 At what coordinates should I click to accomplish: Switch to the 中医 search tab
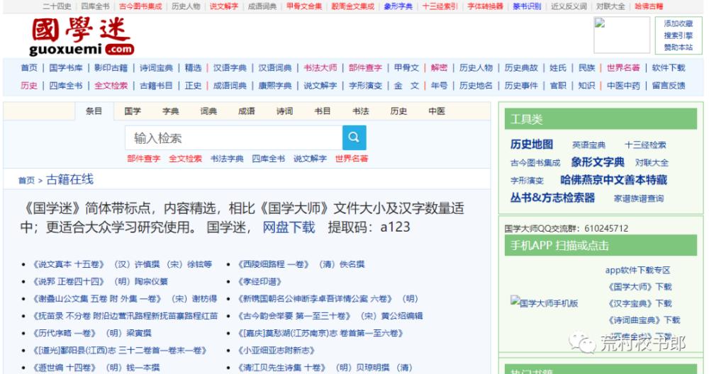(437, 111)
